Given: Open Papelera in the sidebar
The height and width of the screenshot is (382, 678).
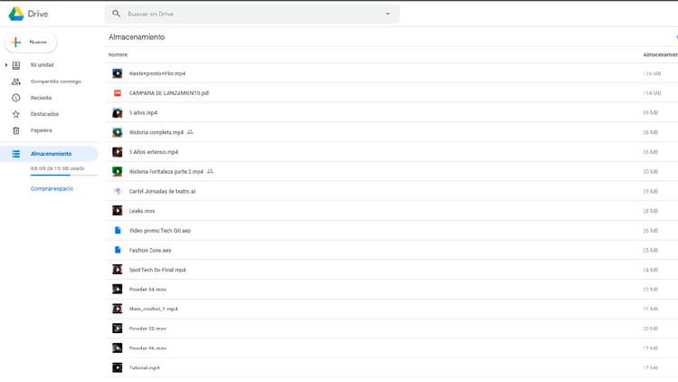Looking at the screenshot, I should click(x=41, y=130).
